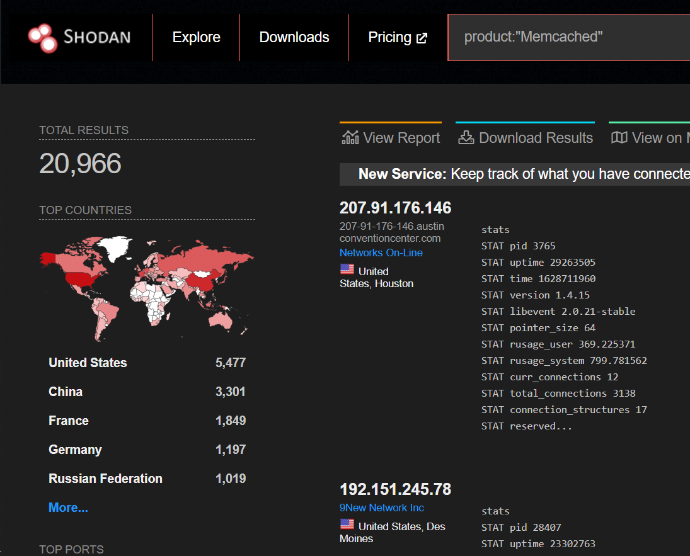
Task: Filter results by Germany
Action: click(x=75, y=450)
